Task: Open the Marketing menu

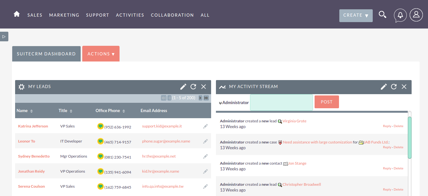Action: [x=64, y=15]
